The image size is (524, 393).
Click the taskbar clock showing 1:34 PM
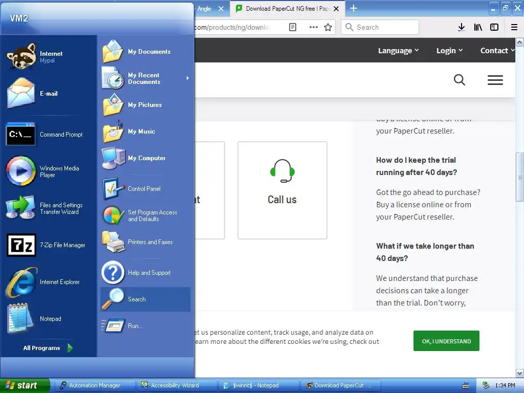pos(505,385)
